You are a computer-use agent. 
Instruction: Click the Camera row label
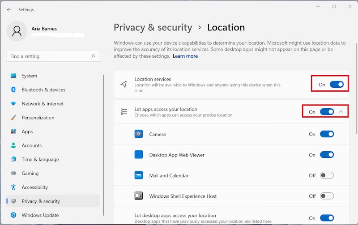pos(158,134)
